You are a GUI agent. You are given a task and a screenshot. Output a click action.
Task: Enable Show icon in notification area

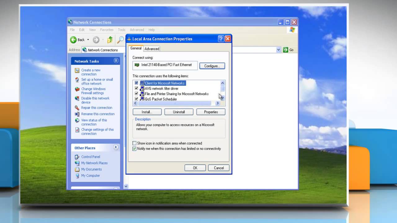pyautogui.click(x=134, y=143)
